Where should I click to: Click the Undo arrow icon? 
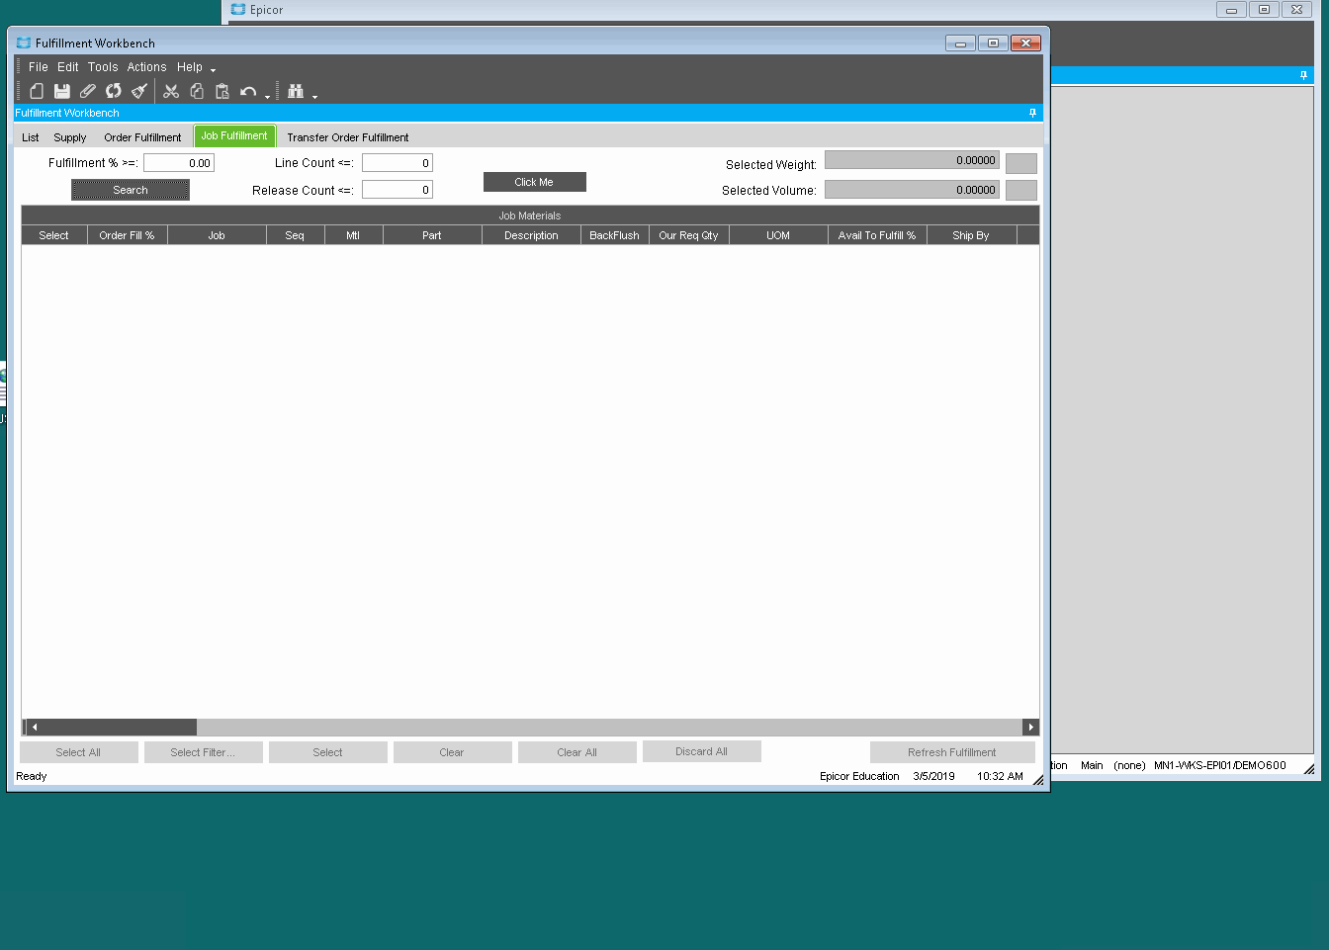point(248,92)
